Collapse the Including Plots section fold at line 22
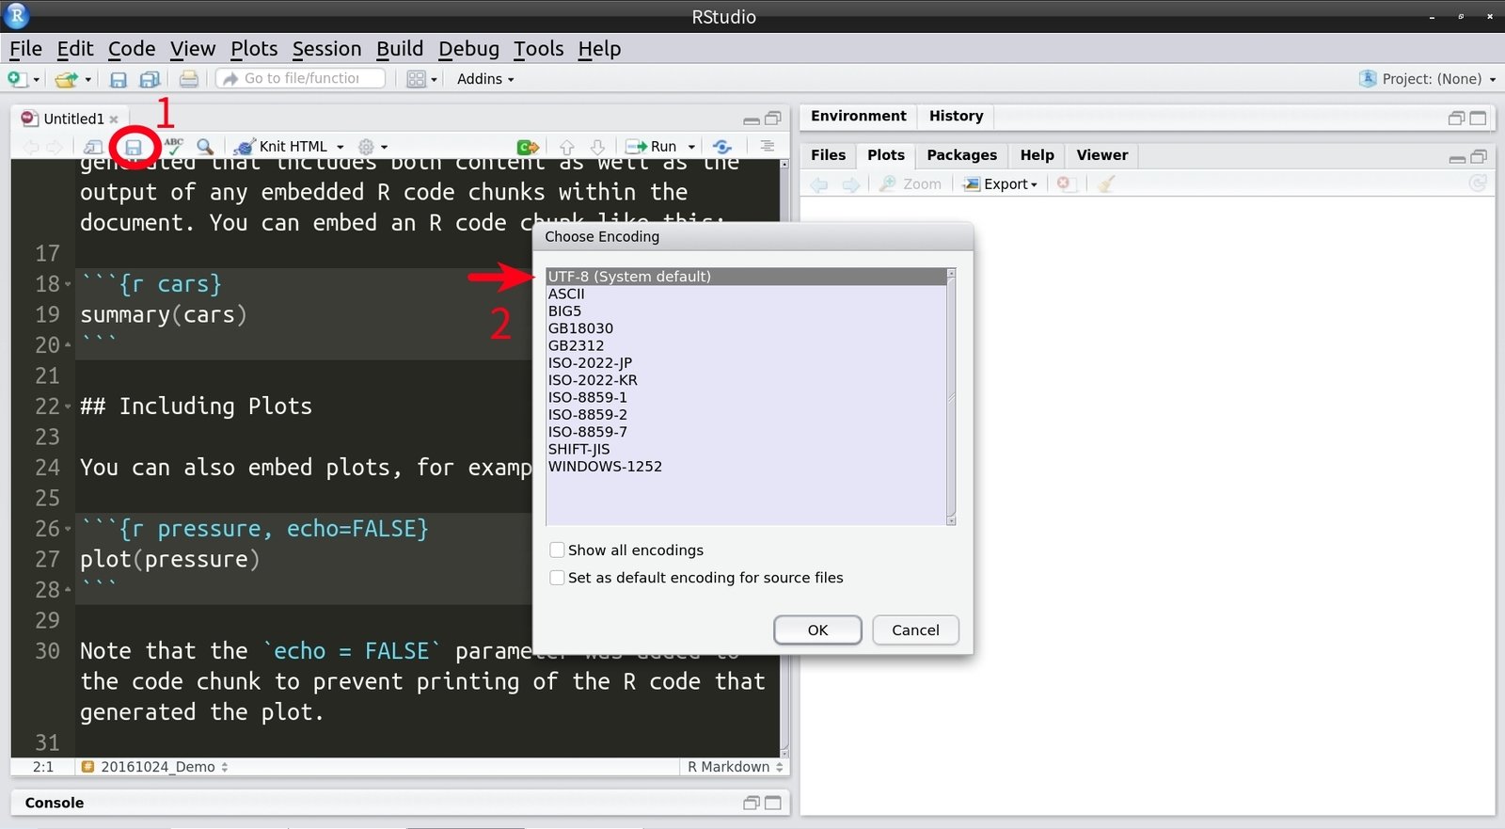The width and height of the screenshot is (1505, 829). [x=68, y=407]
